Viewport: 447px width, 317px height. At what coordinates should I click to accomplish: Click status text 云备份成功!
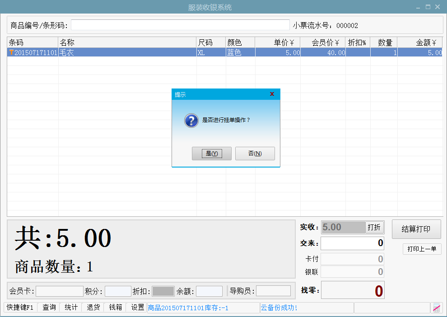click(279, 308)
